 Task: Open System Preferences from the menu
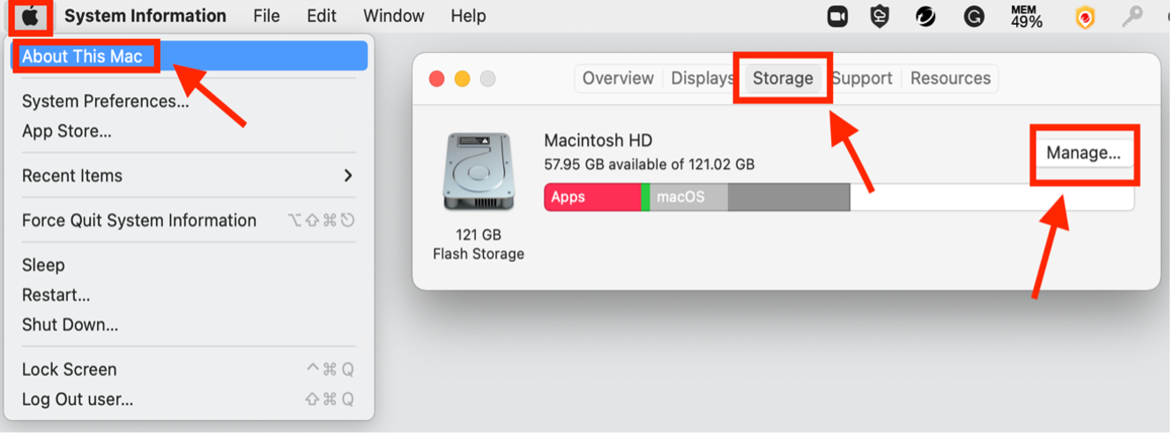coord(105,101)
